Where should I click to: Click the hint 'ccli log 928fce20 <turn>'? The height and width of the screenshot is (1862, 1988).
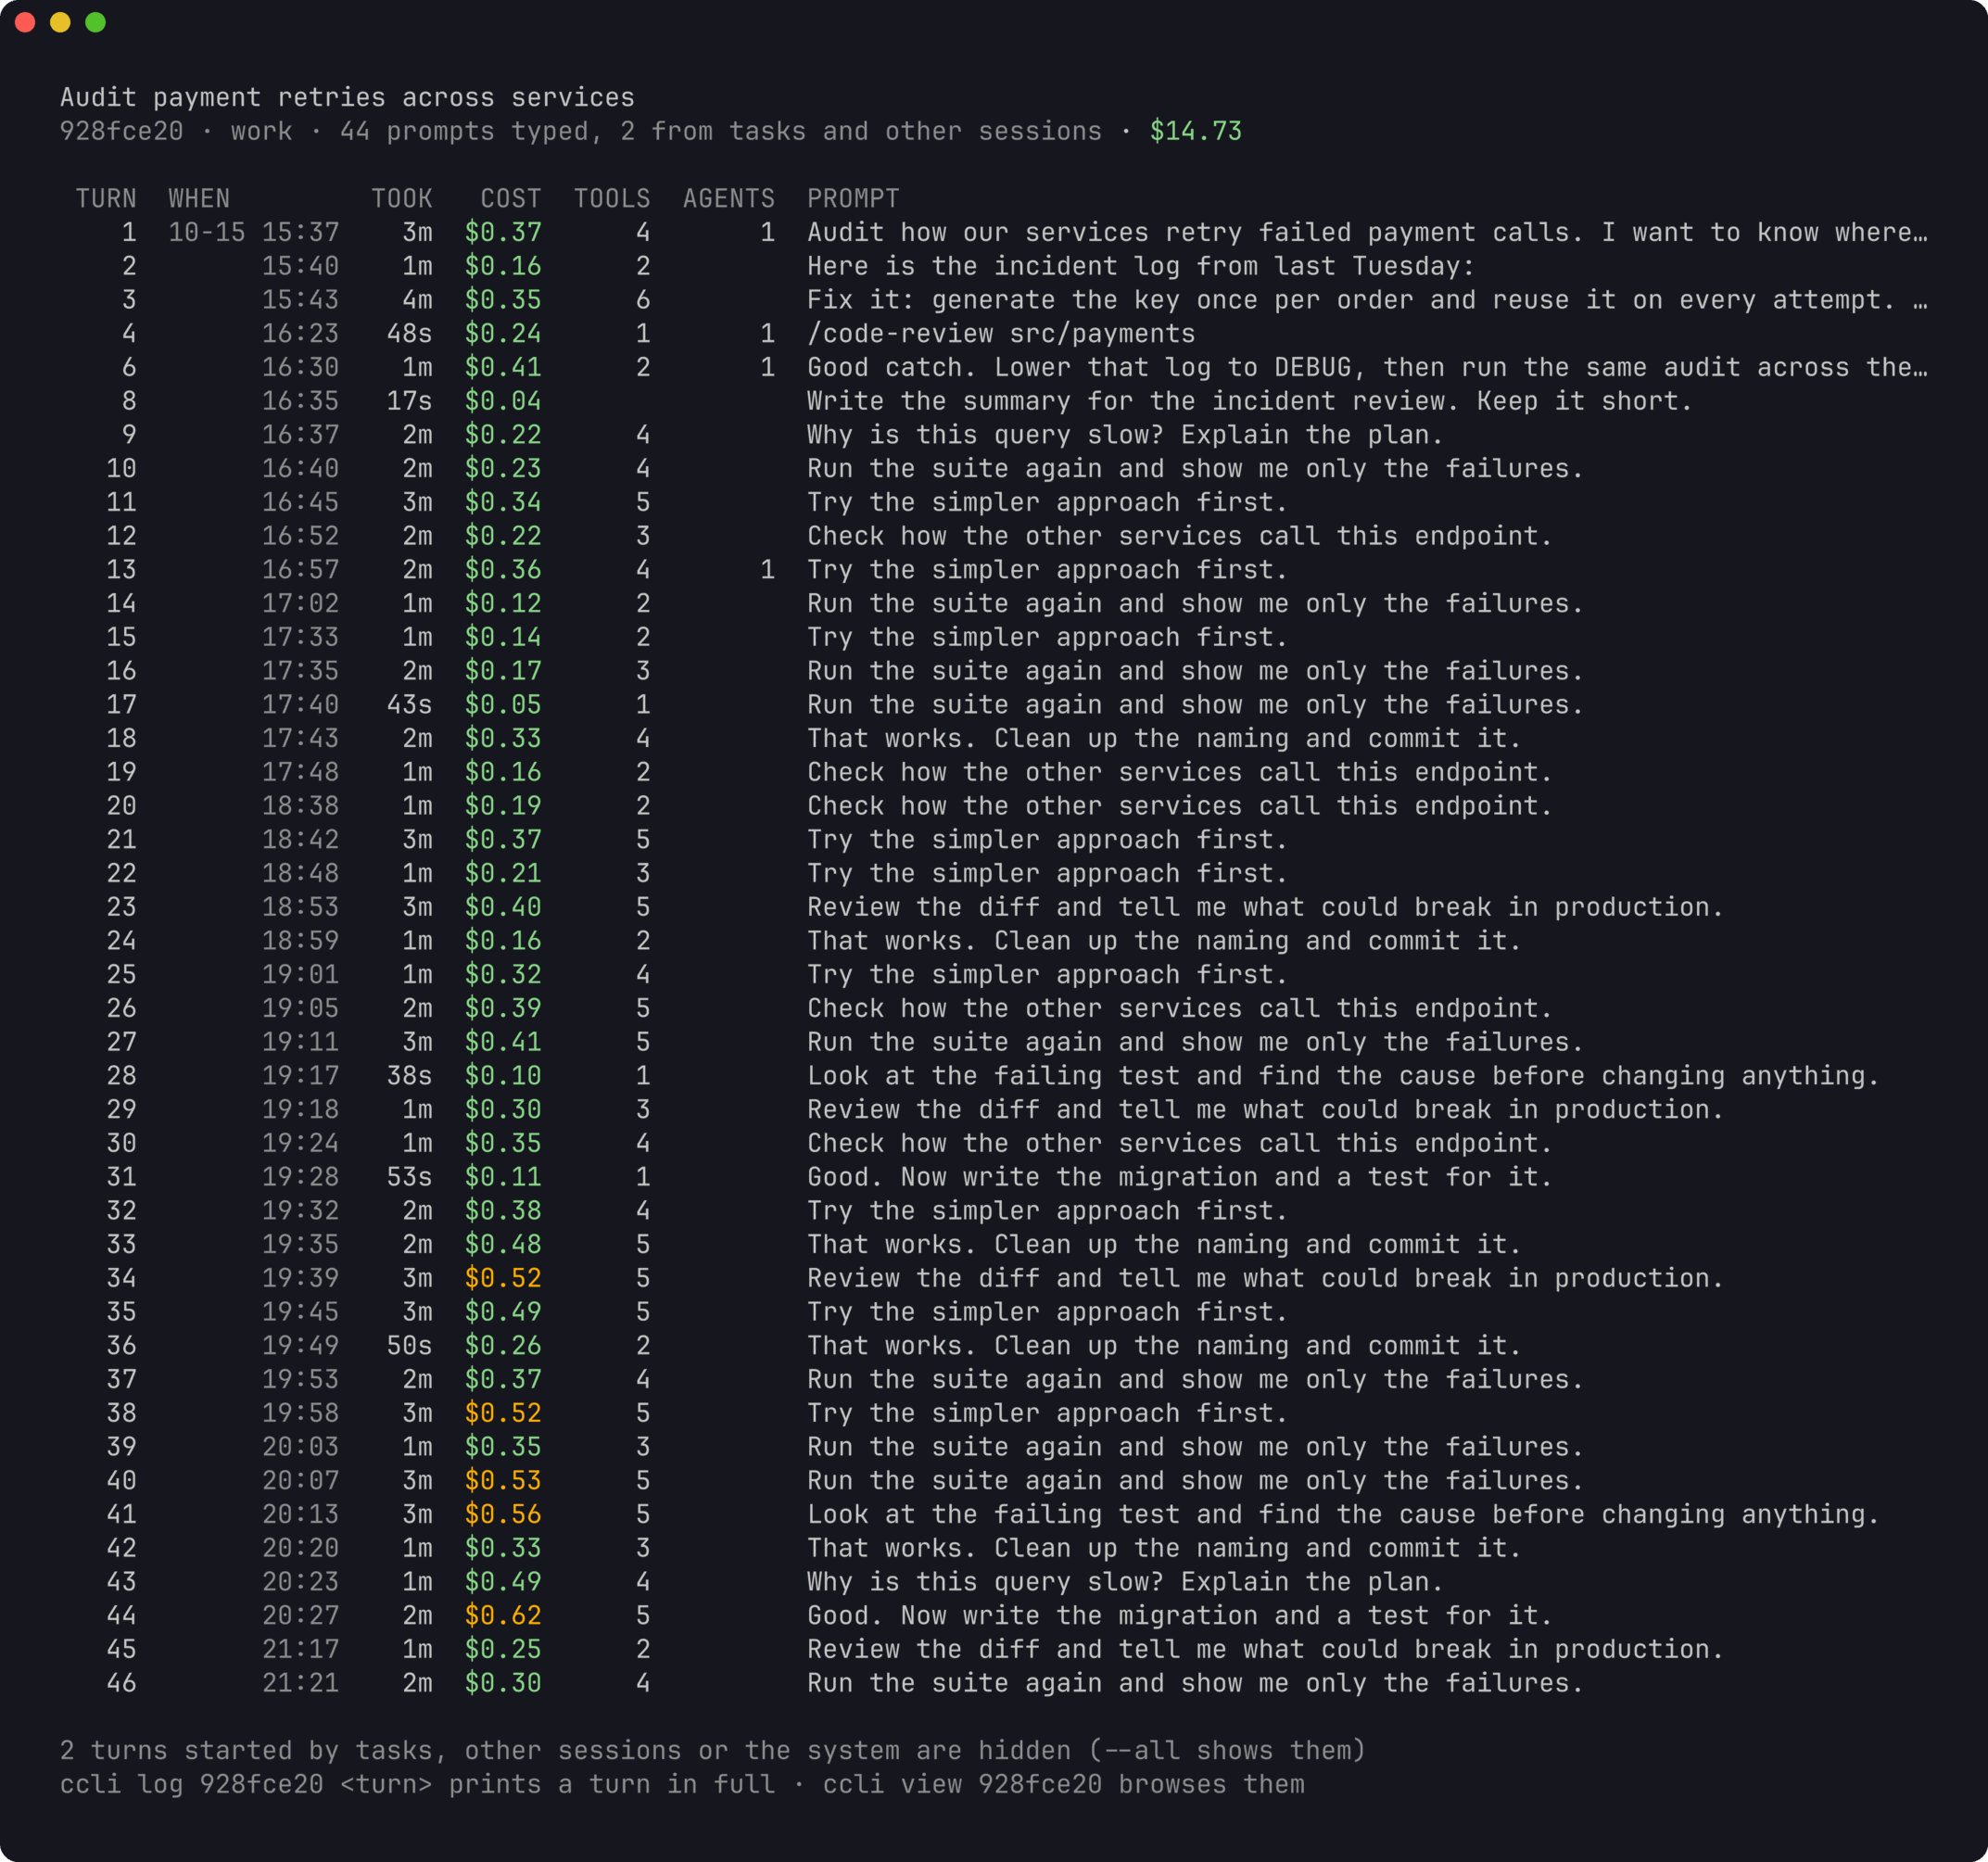(246, 1784)
